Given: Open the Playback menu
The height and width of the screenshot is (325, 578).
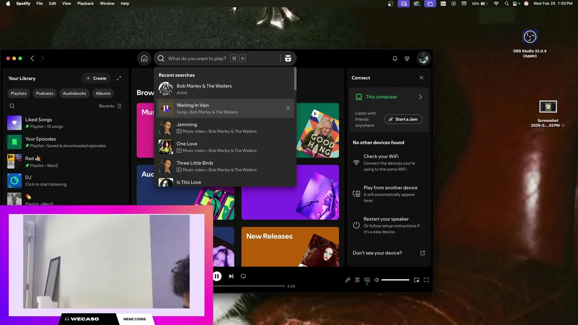Looking at the screenshot, I should tap(85, 3).
